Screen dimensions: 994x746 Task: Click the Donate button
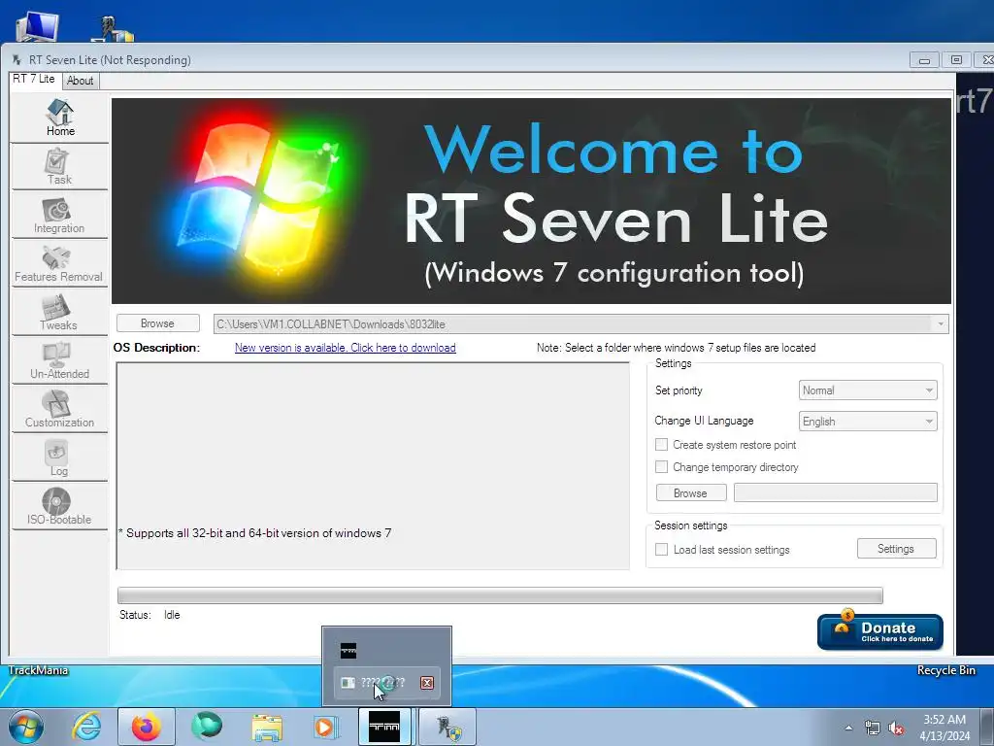tap(879, 631)
